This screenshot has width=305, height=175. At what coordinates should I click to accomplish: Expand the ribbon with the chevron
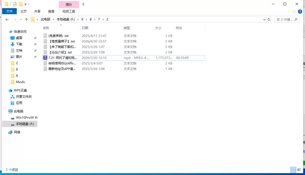tap(294, 12)
